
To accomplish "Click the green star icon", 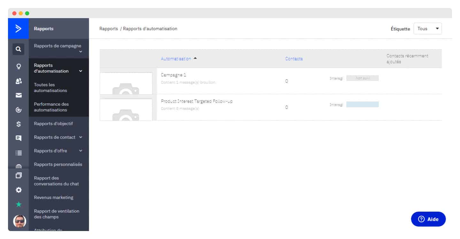I will click(19, 204).
